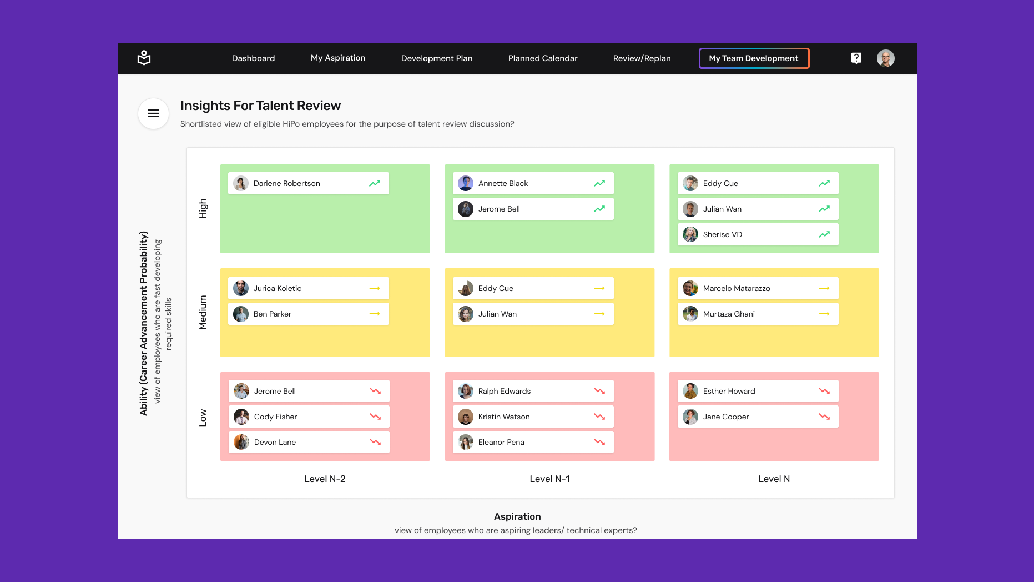
Task: Select the My Team Development button
Action: click(x=753, y=58)
